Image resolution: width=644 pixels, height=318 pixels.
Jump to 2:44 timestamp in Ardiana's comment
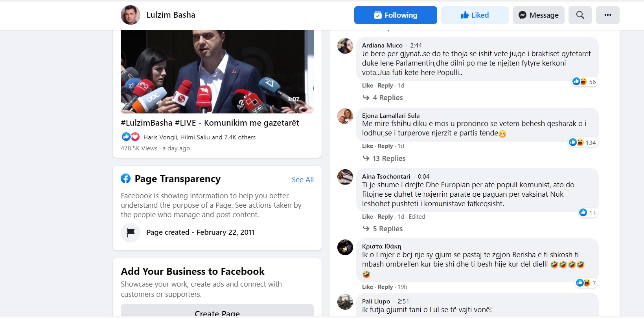pyautogui.click(x=416, y=46)
